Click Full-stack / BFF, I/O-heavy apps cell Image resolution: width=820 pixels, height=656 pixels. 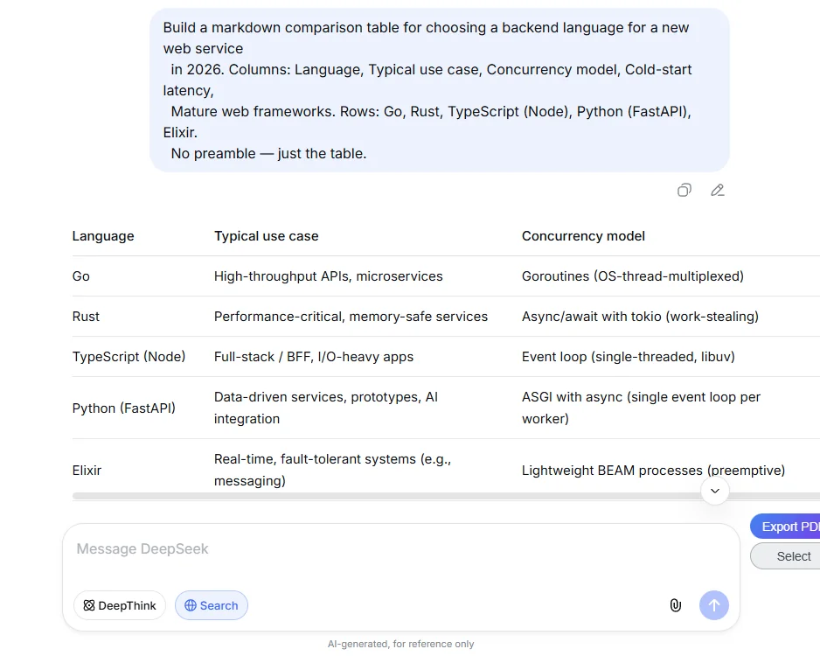(x=314, y=357)
